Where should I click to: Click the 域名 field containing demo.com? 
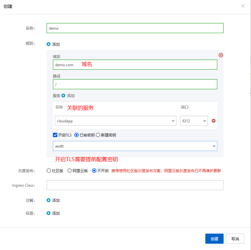coord(135,65)
